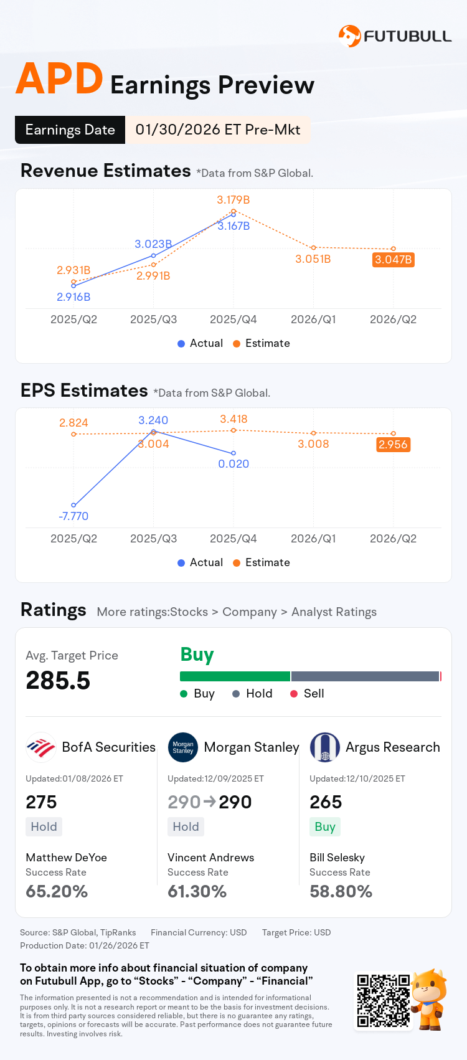Click the Argus Research logo
The width and height of the screenshot is (467, 1060).
[x=325, y=747]
